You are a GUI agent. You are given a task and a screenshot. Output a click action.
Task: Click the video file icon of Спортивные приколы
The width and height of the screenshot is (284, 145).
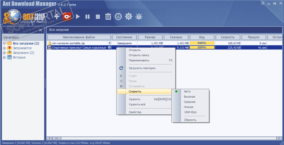pyautogui.click(x=50, y=48)
